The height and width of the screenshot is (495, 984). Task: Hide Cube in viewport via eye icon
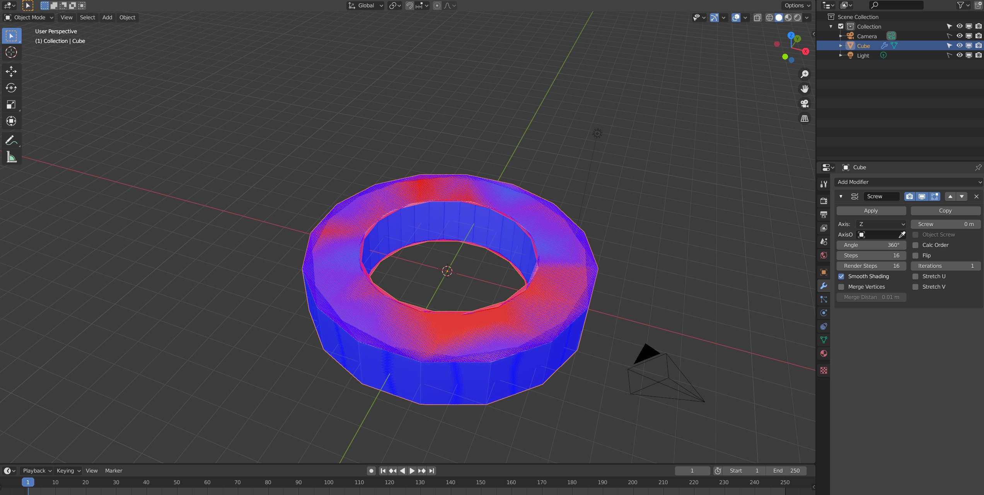[960, 46]
